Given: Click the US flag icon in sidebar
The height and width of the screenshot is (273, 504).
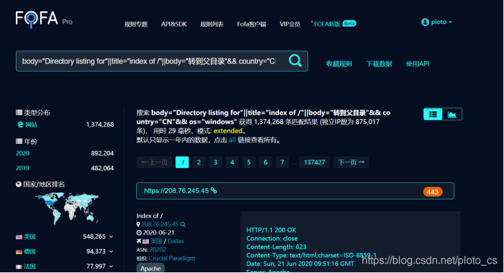Looking at the screenshot, I should point(19,237).
